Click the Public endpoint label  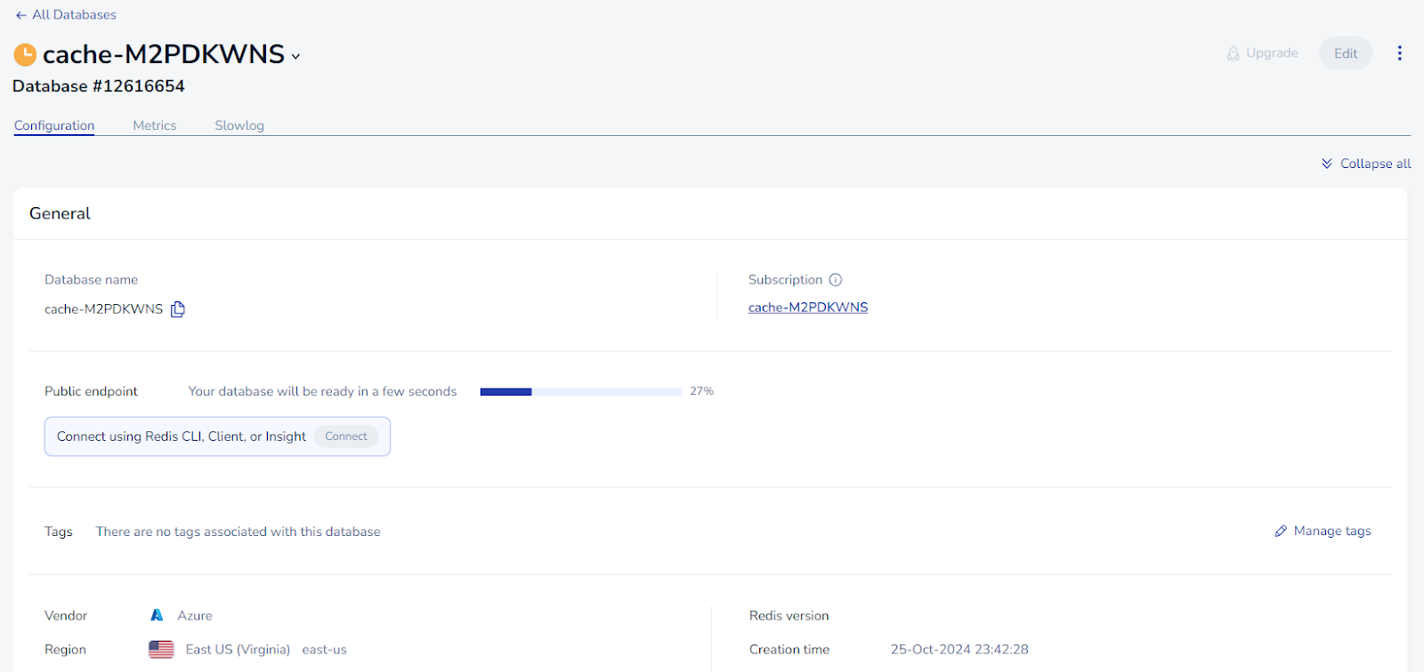92,391
